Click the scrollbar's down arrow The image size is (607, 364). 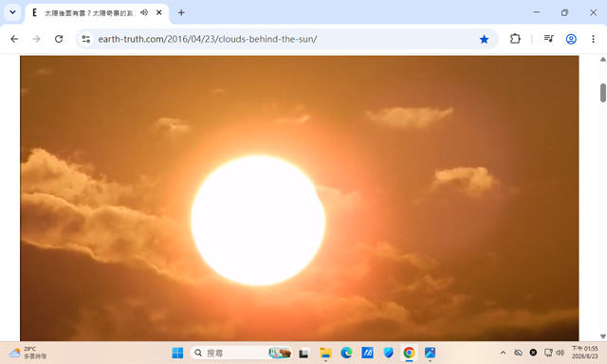(x=603, y=337)
